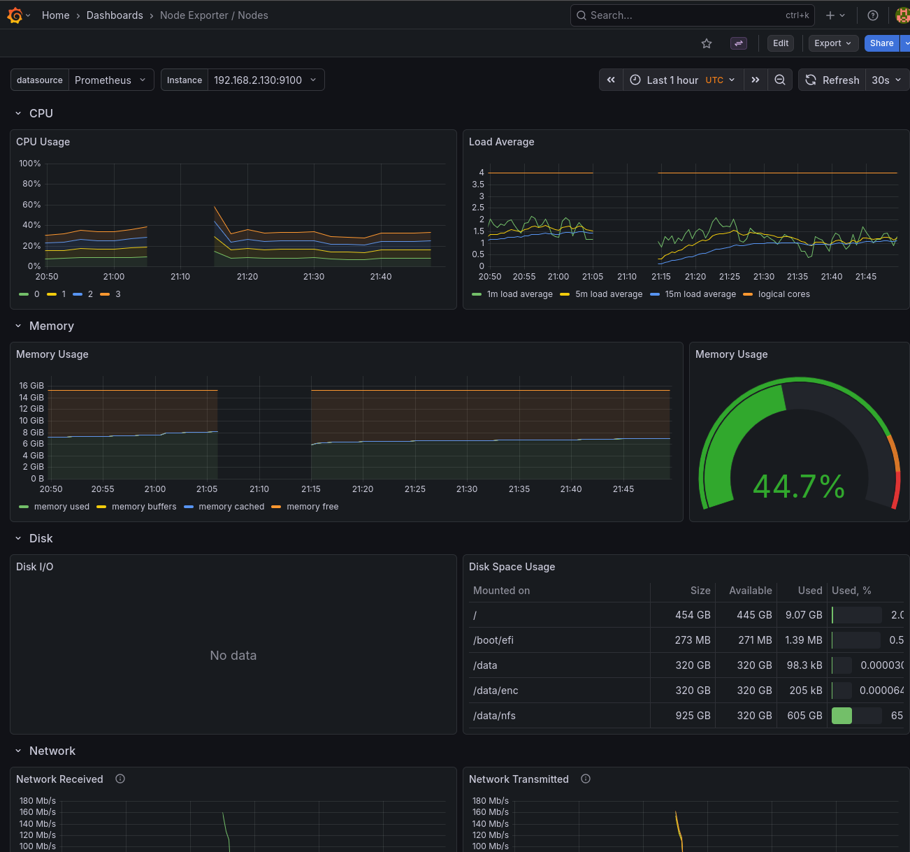Image resolution: width=910 pixels, height=852 pixels.
Task: Click the Edit button
Action: pyautogui.click(x=781, y=43)
